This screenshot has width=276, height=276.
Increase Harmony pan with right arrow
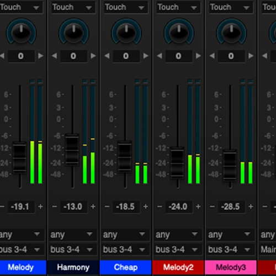[93, 56]
